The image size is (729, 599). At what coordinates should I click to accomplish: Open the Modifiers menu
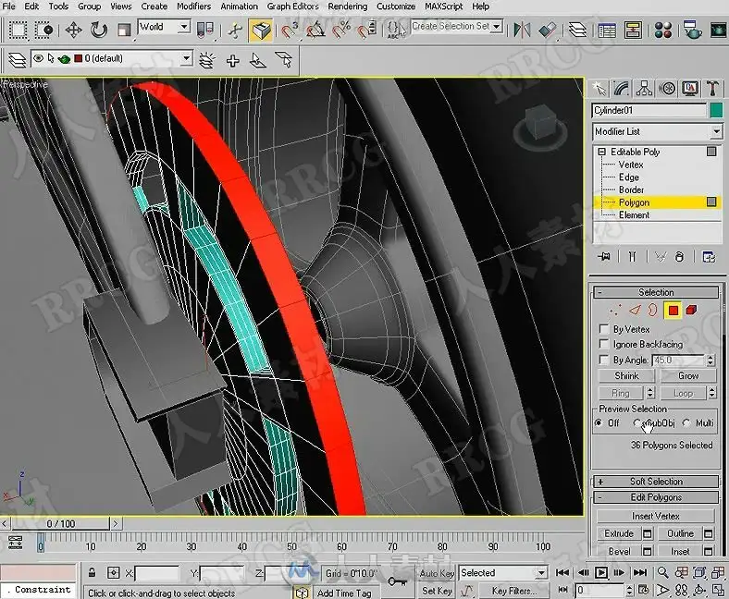pyautogui.click(x=193, y=6)
